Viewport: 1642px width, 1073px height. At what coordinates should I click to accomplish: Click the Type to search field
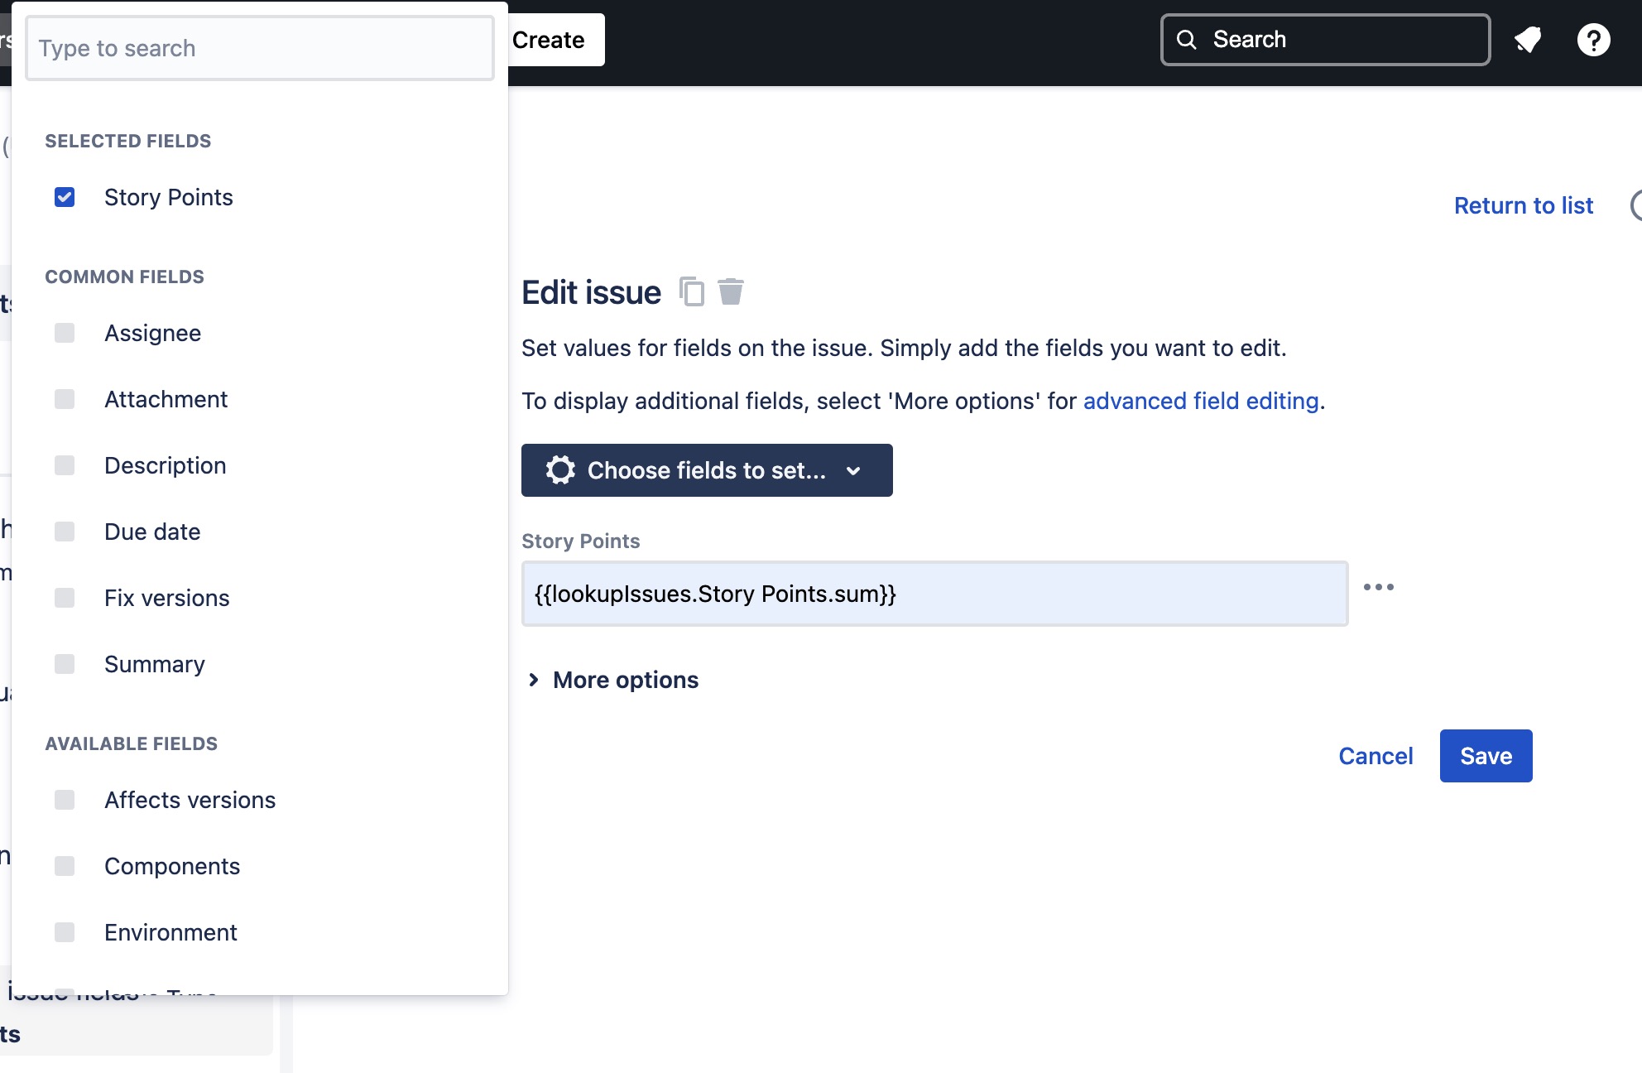tap(259, 47)
